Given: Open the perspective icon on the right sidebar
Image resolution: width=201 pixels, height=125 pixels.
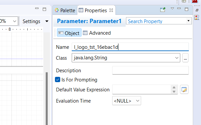Looking at the screenshot, I should coord(197,17).
